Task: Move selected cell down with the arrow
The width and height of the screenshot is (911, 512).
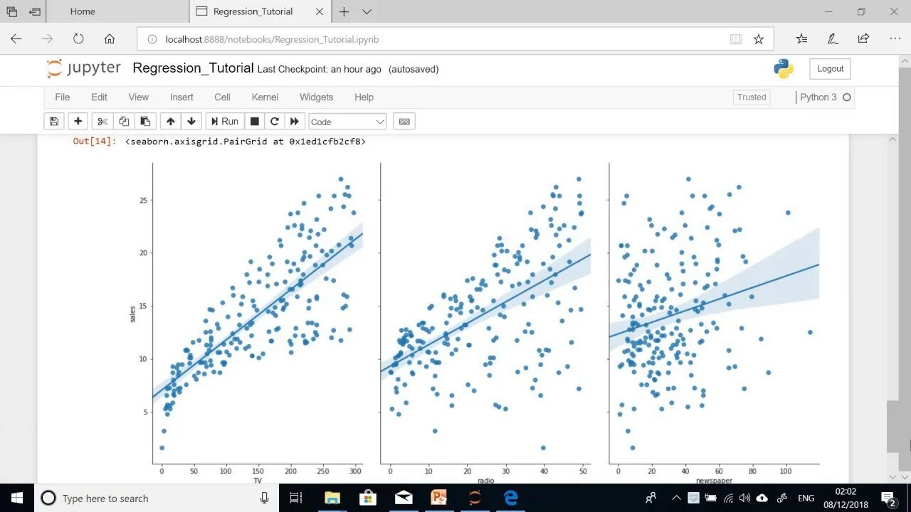Action: [x=191, y=122]
